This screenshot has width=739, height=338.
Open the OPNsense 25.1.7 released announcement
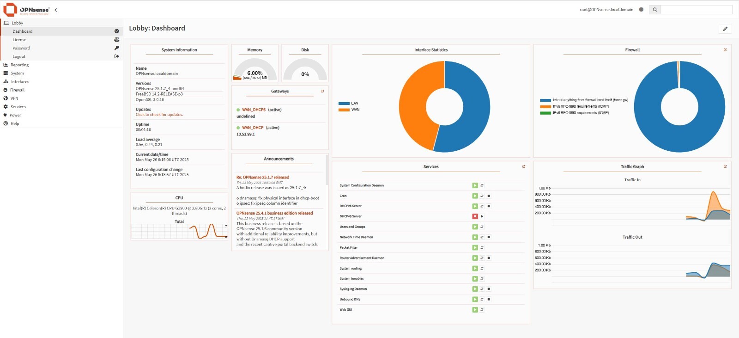[x=263, y=177]
